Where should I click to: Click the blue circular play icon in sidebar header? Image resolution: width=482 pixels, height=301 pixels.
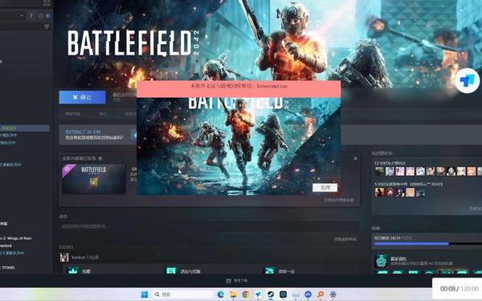pos(48,16)
